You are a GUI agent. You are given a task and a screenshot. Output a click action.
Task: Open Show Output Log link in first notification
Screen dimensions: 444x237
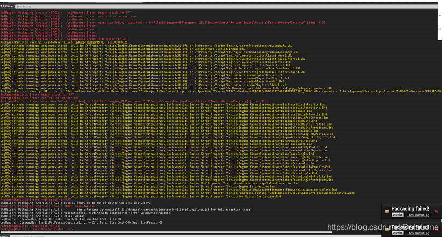(418, 215)
